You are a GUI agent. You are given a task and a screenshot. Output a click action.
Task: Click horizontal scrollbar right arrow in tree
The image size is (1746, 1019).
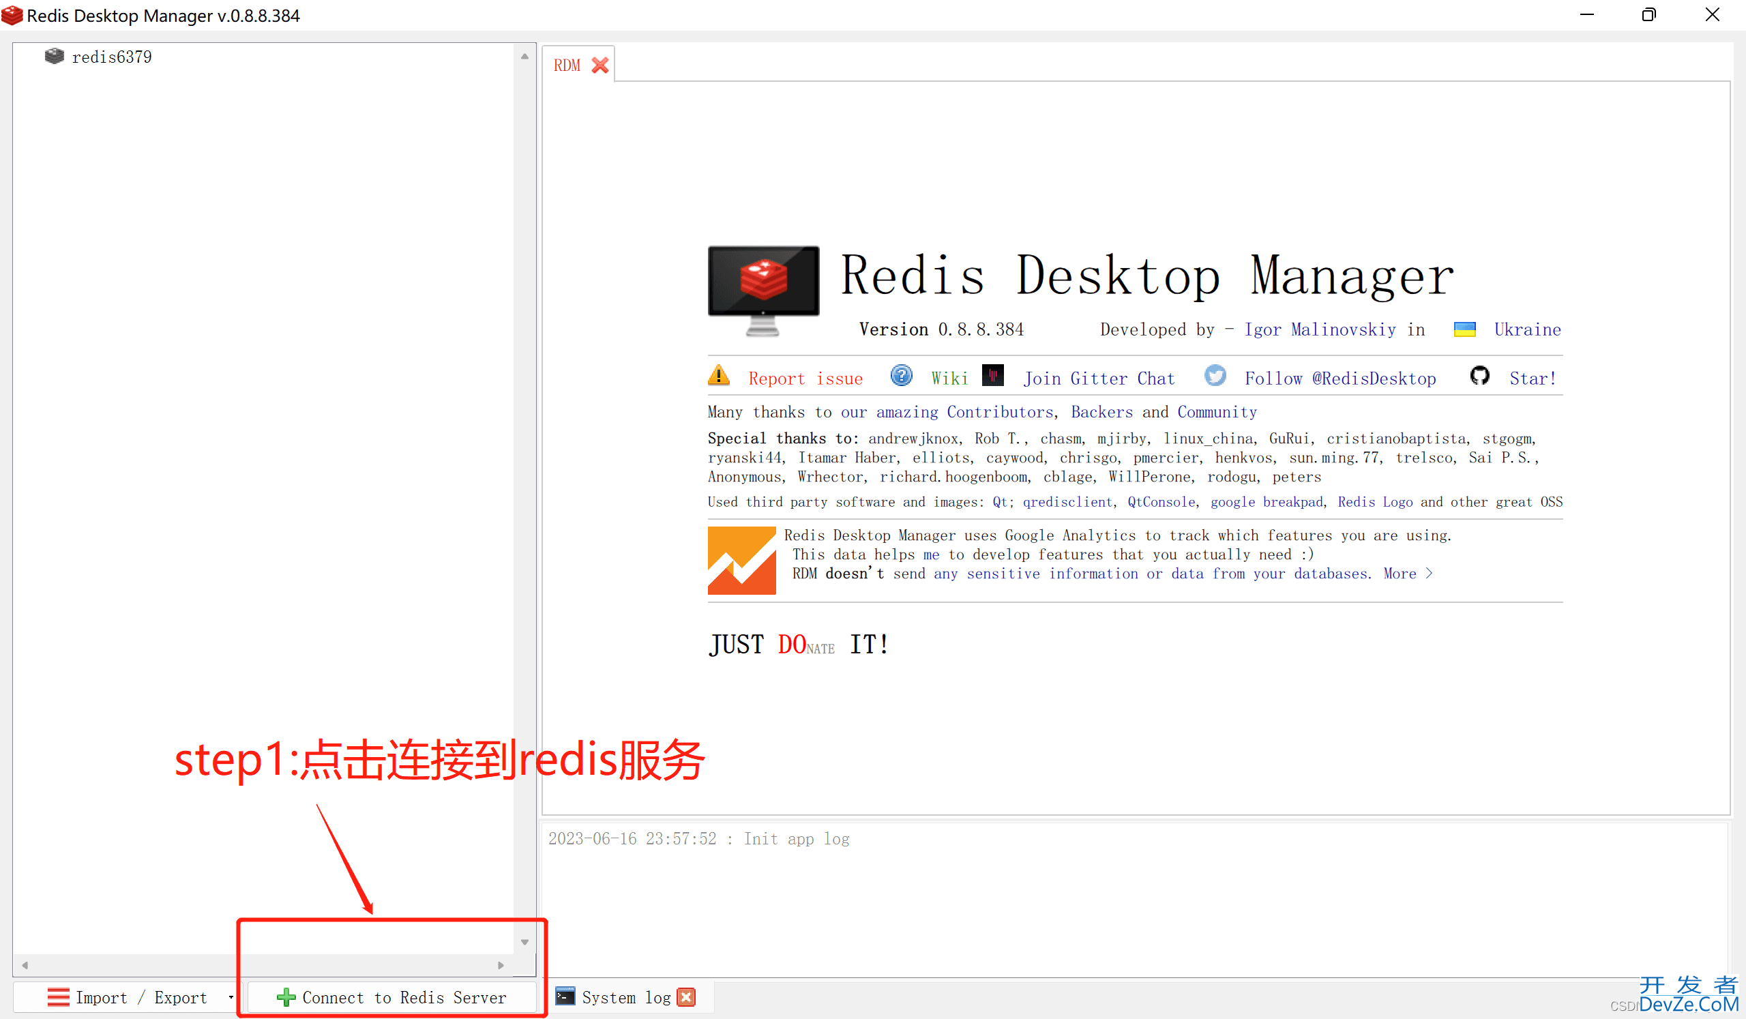[x=500, y=965]
